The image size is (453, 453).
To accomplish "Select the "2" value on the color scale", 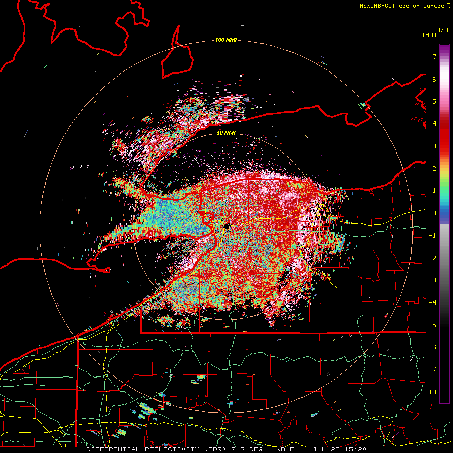I will point(434,169).
